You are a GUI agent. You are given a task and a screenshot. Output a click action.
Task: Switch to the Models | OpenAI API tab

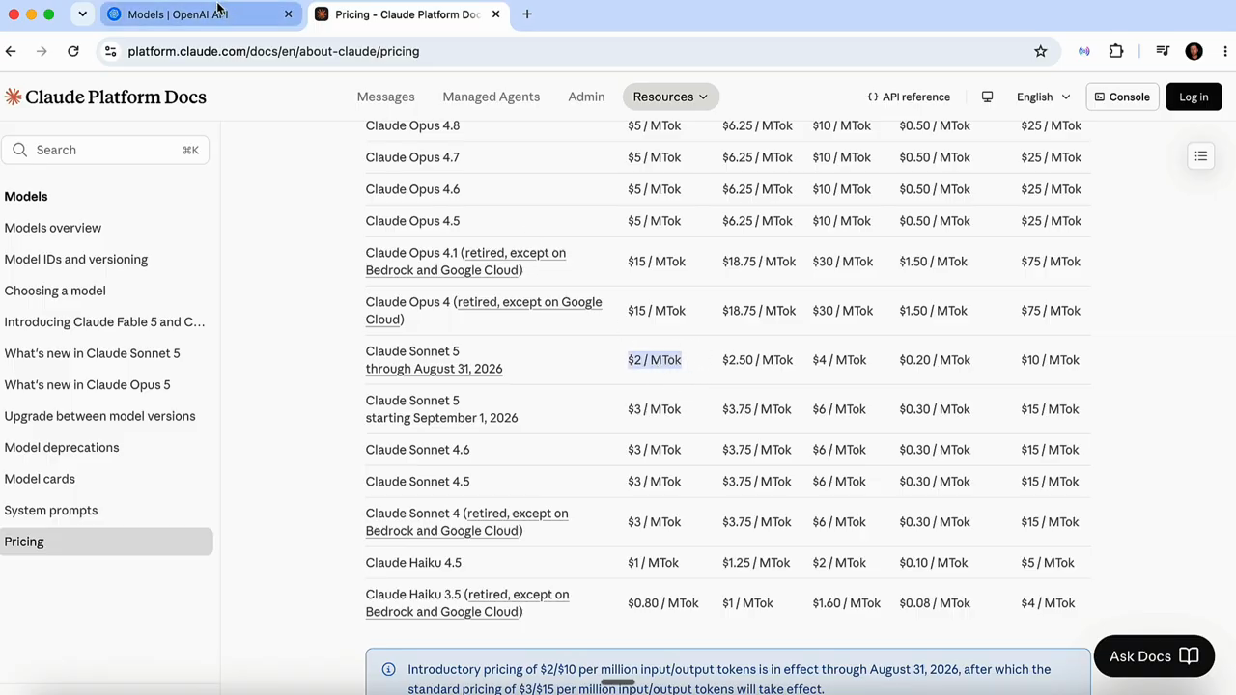click(x=200, y=14)
